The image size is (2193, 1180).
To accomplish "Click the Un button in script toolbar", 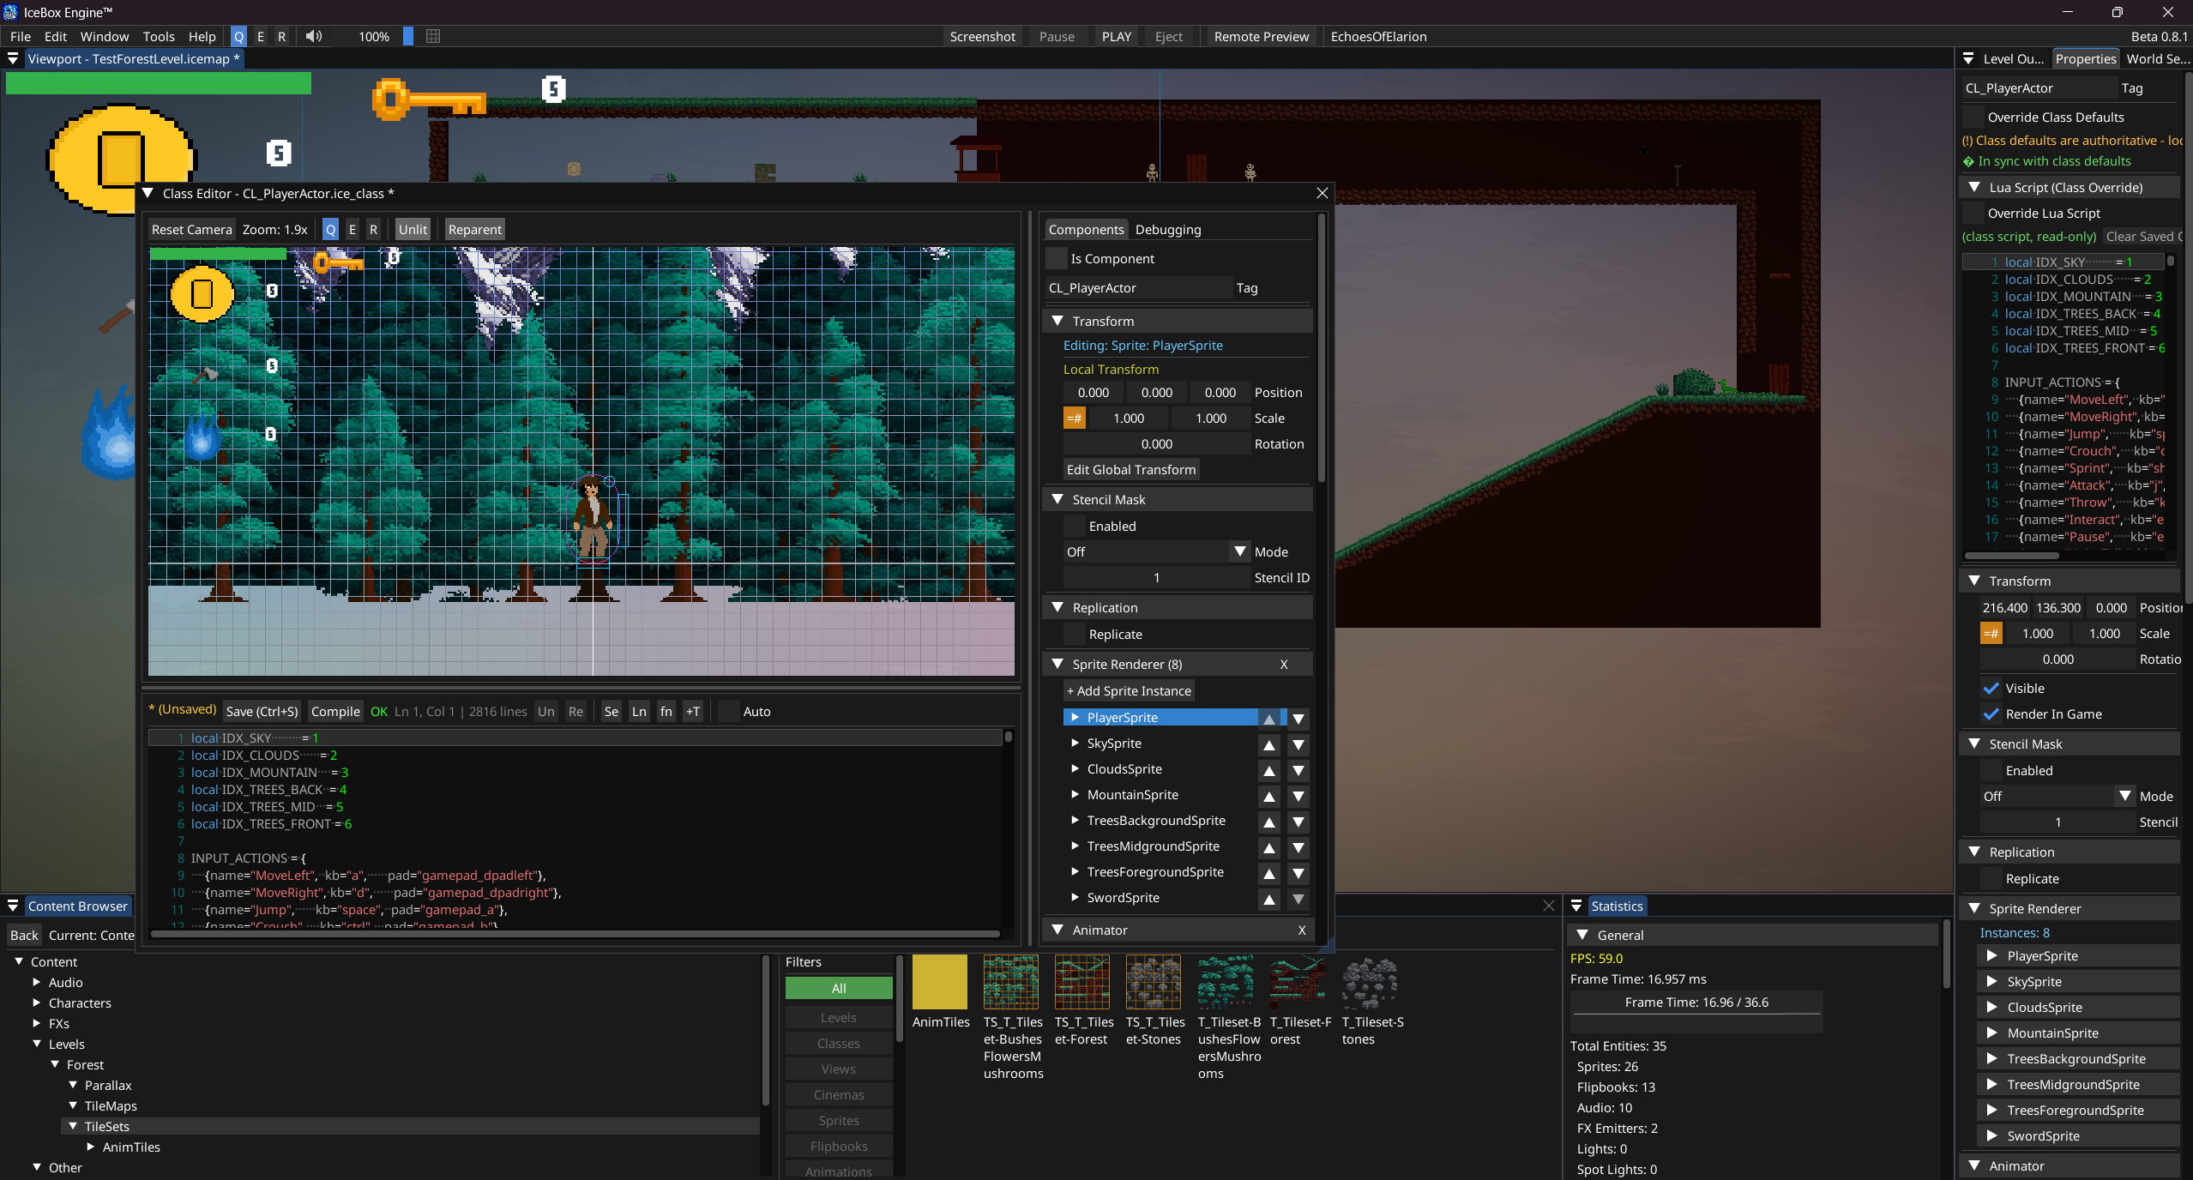I will (x=546, y=712).
